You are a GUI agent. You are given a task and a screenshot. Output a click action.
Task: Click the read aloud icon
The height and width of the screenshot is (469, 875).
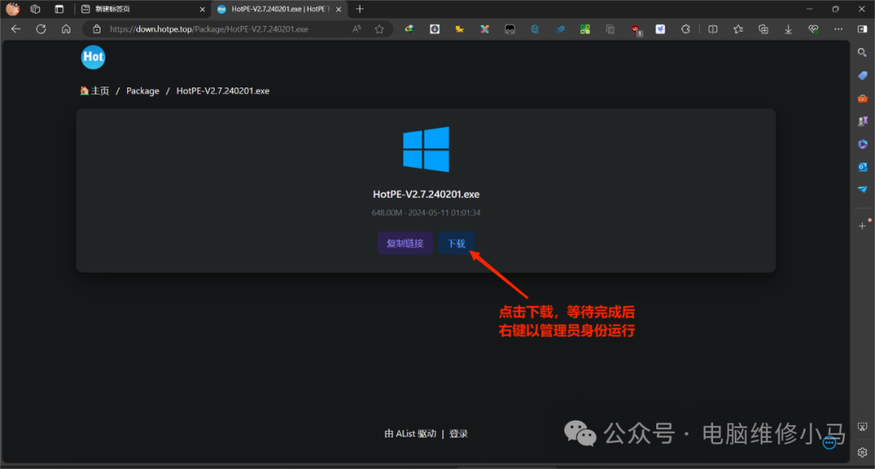point(356,29)
